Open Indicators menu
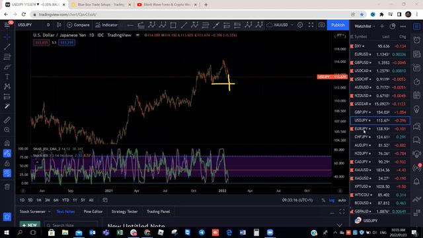Image resolution: width=423 pixels, height=238 pixels. [106, 25]
